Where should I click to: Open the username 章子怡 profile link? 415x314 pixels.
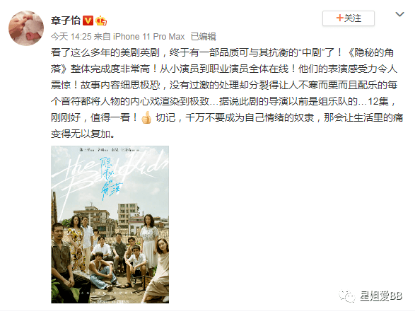(65, 21)
